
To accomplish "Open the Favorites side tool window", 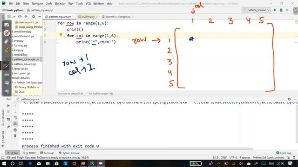I will (3, 139).
